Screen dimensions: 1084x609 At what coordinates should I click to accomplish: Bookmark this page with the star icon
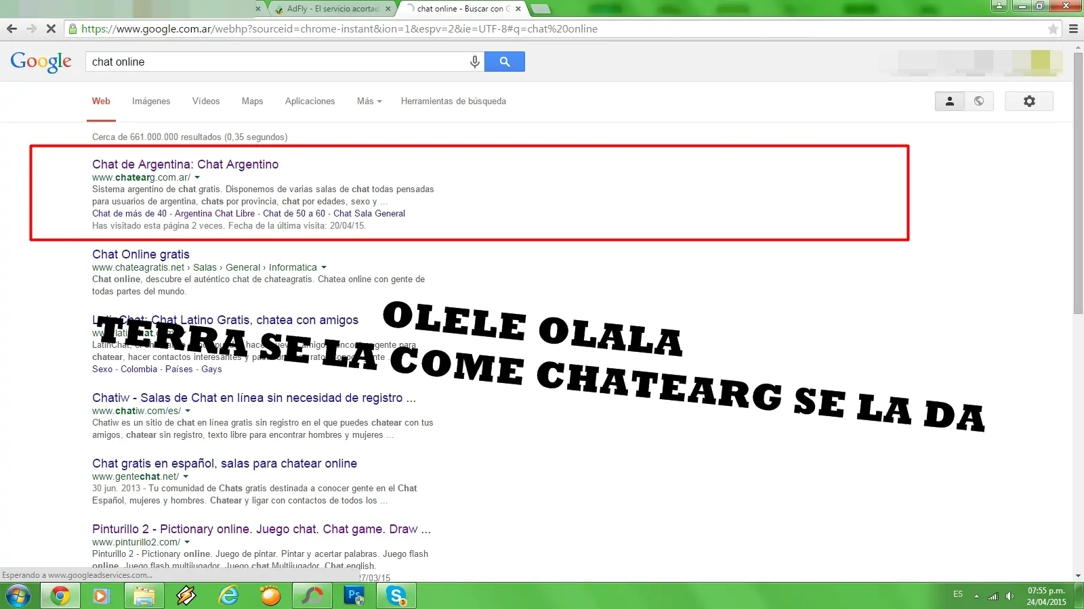[x=1053, y=28]
